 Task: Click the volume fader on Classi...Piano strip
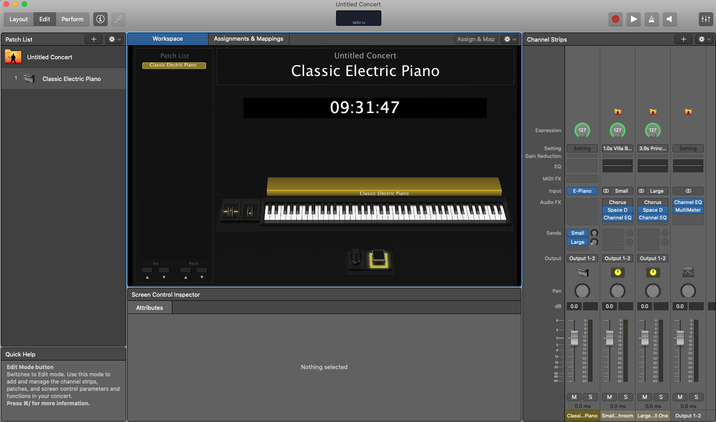pos(574,338)
